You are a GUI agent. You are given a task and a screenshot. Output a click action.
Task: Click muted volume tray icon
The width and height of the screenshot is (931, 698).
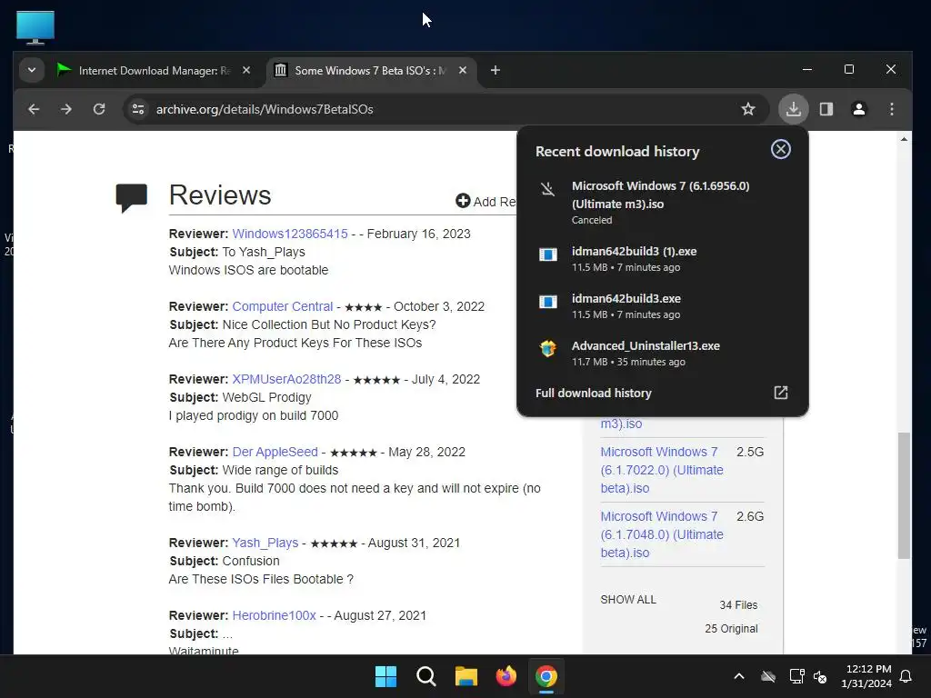pos(820,676)
